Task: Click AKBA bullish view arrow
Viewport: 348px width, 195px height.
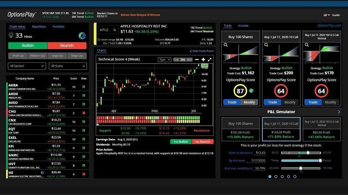Action: click(84, 87)
